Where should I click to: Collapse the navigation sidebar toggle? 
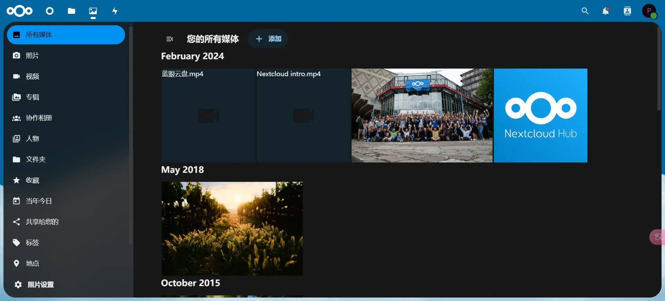(x=170, y=39)
